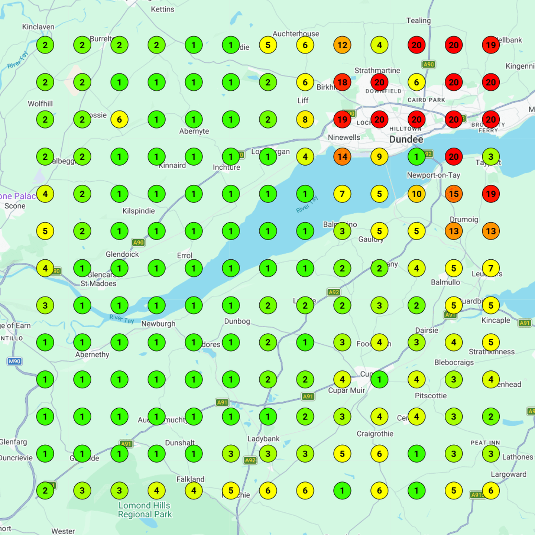The width and height of the screenshot is (535, 535).
Task: Select the Drumoig place name
Action: point(464,220)
